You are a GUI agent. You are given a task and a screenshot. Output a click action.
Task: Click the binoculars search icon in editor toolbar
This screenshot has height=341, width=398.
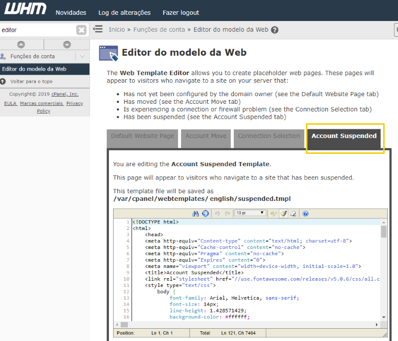[x=195, y=214]
